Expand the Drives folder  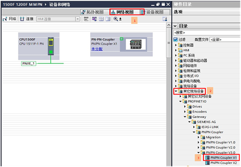tap(185, 107)
